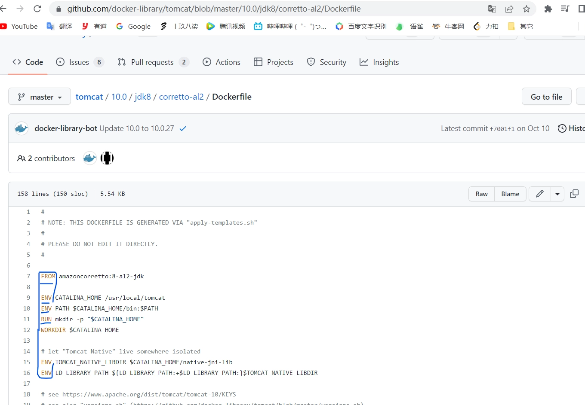This screenshot has height=405, width=585.
Task: Click the commit status checkmark
Action: [183, 128]
